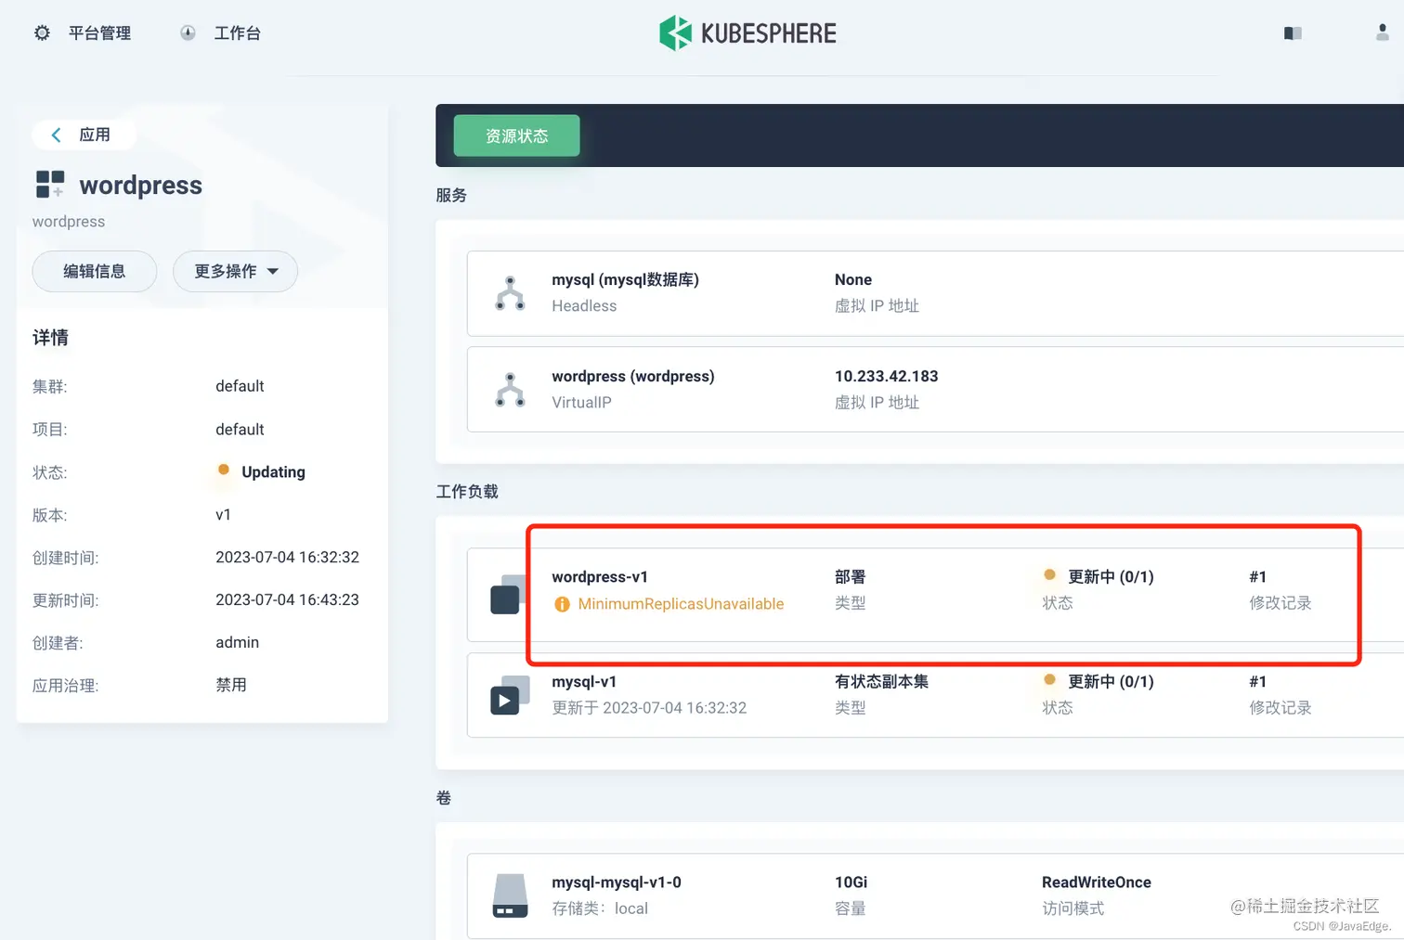Click the KubeSphere logo
The width and height of the screenshot is (1404, 940).
pyautogui.click(x=747, y=33)
